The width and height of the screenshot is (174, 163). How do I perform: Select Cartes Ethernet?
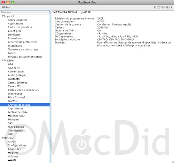point(17,83)
